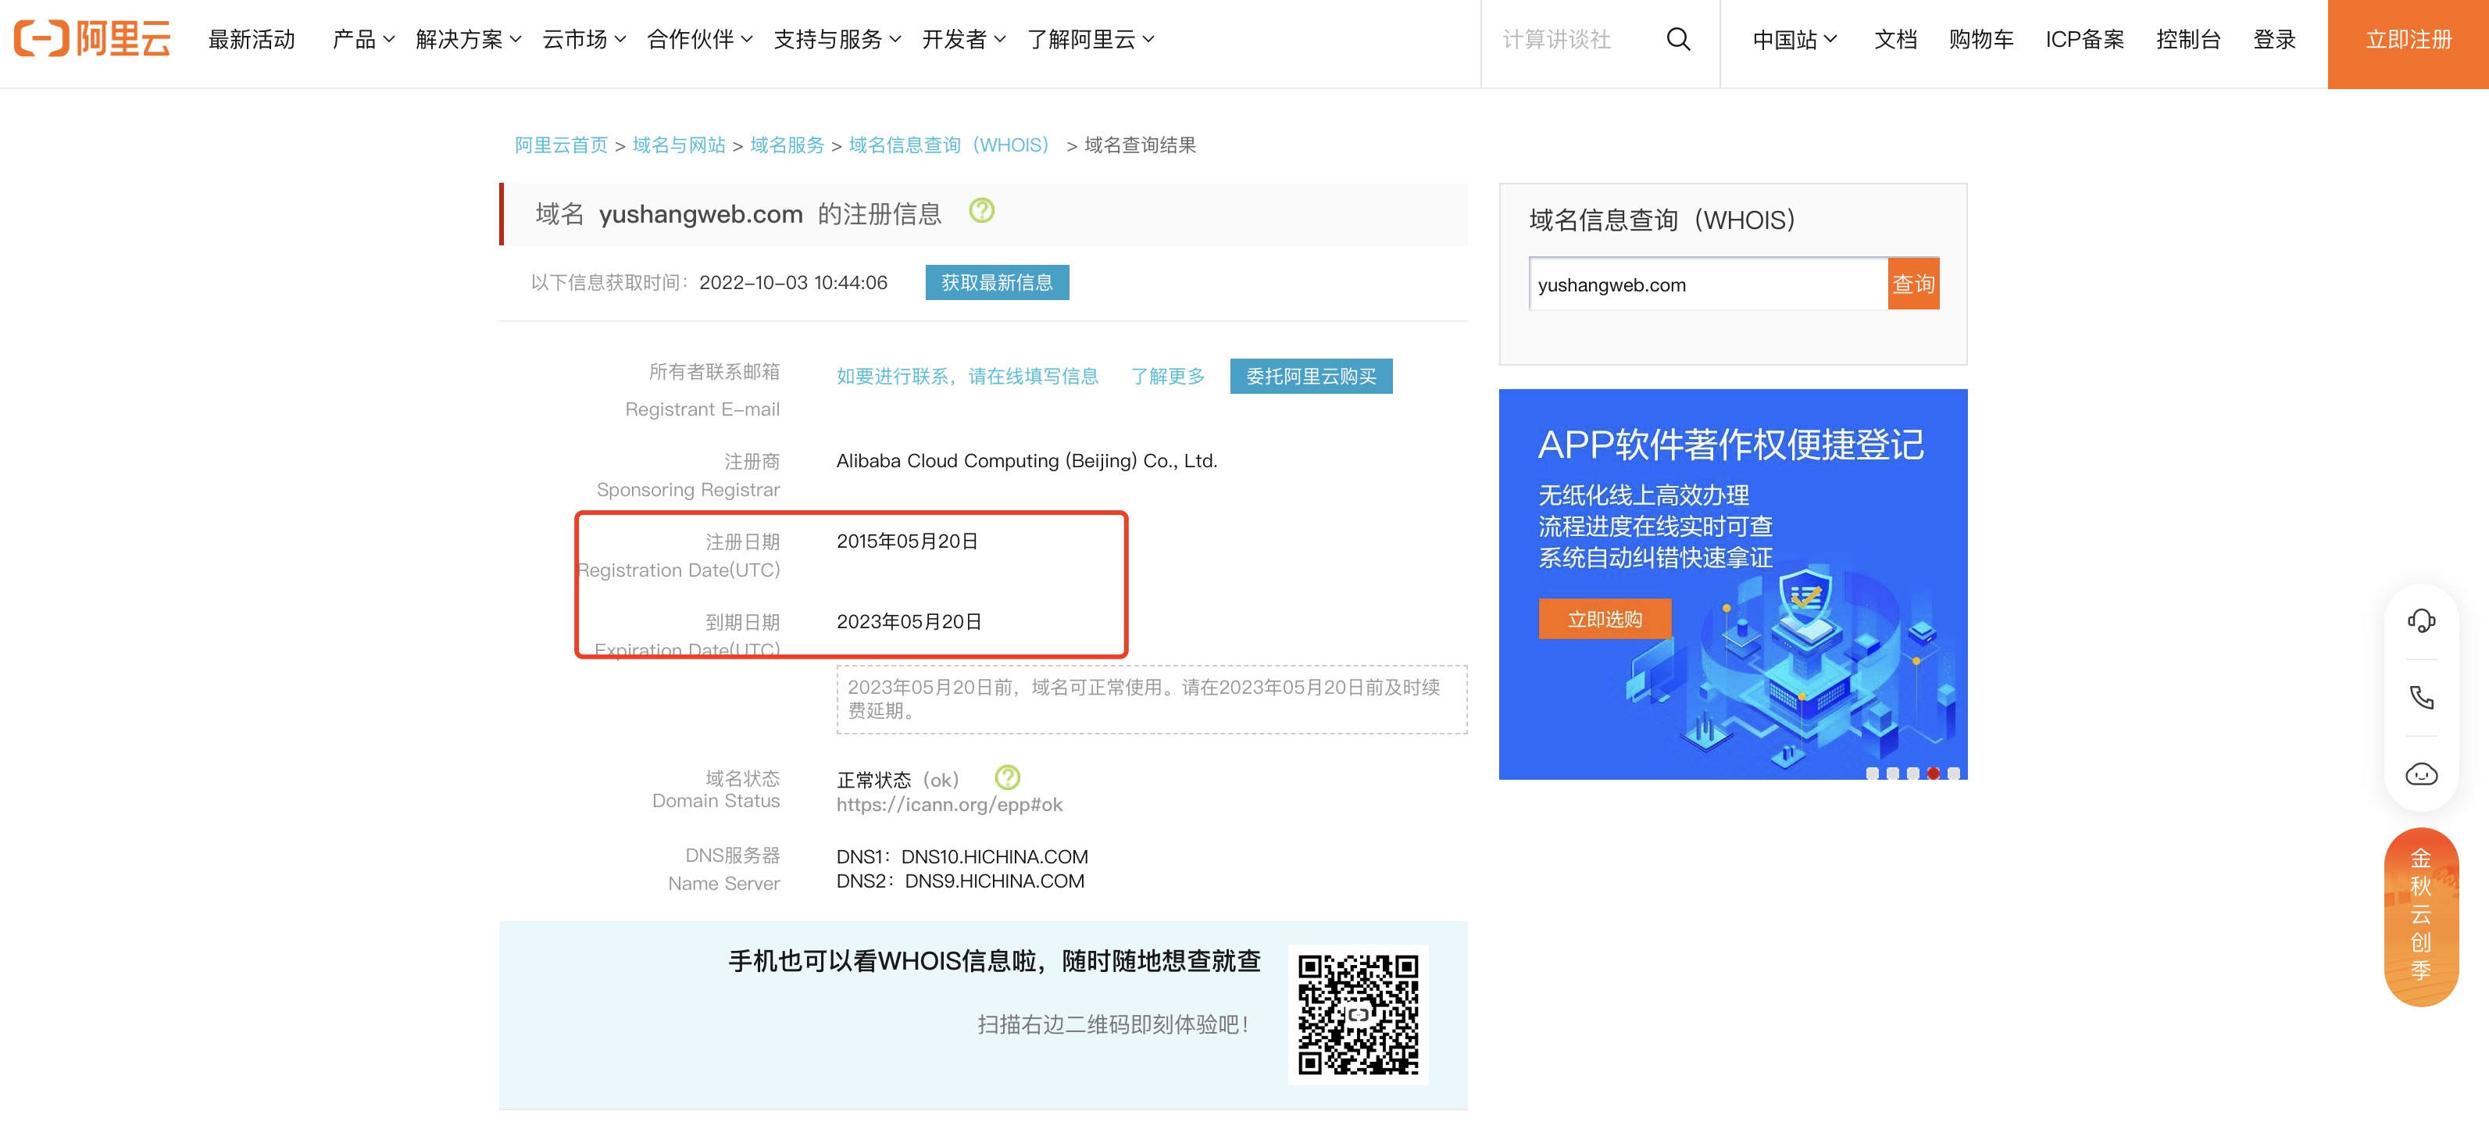Open the 中国站 region dropdown

pos(1794,40)
